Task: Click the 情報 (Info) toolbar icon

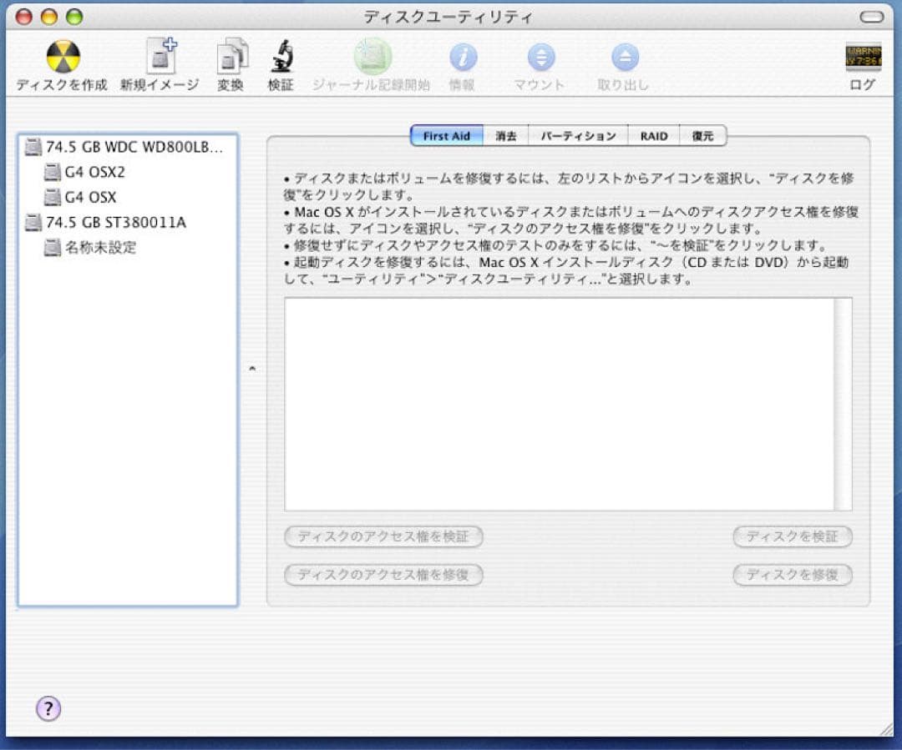Action: (x=464, y=58)
